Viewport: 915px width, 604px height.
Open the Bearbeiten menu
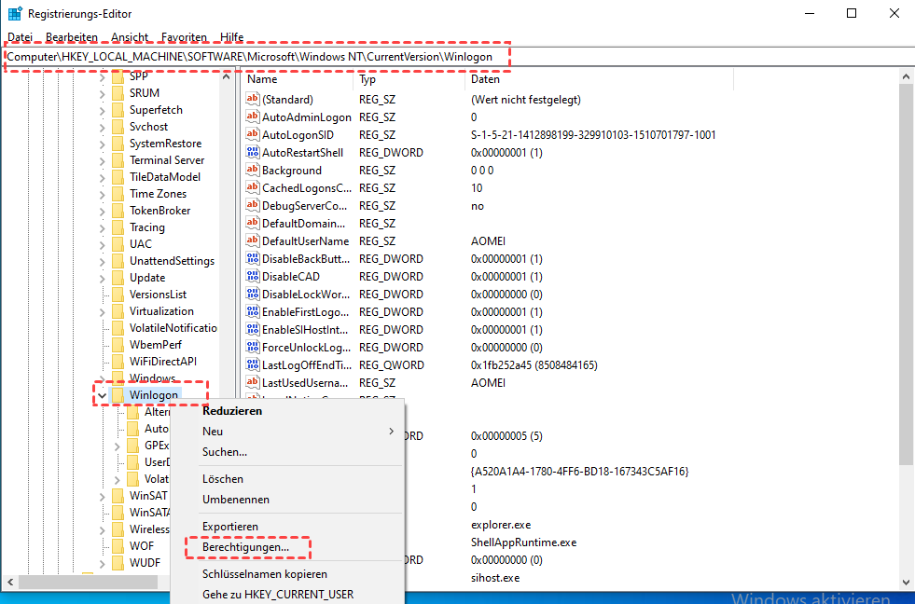click(x=72, y=37)
